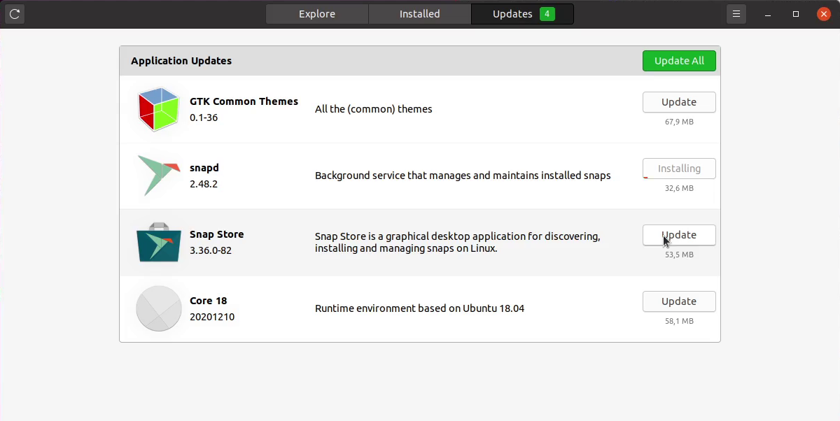Select the Updates tab
Screen dimensions: 840x421
pos(522,14)
